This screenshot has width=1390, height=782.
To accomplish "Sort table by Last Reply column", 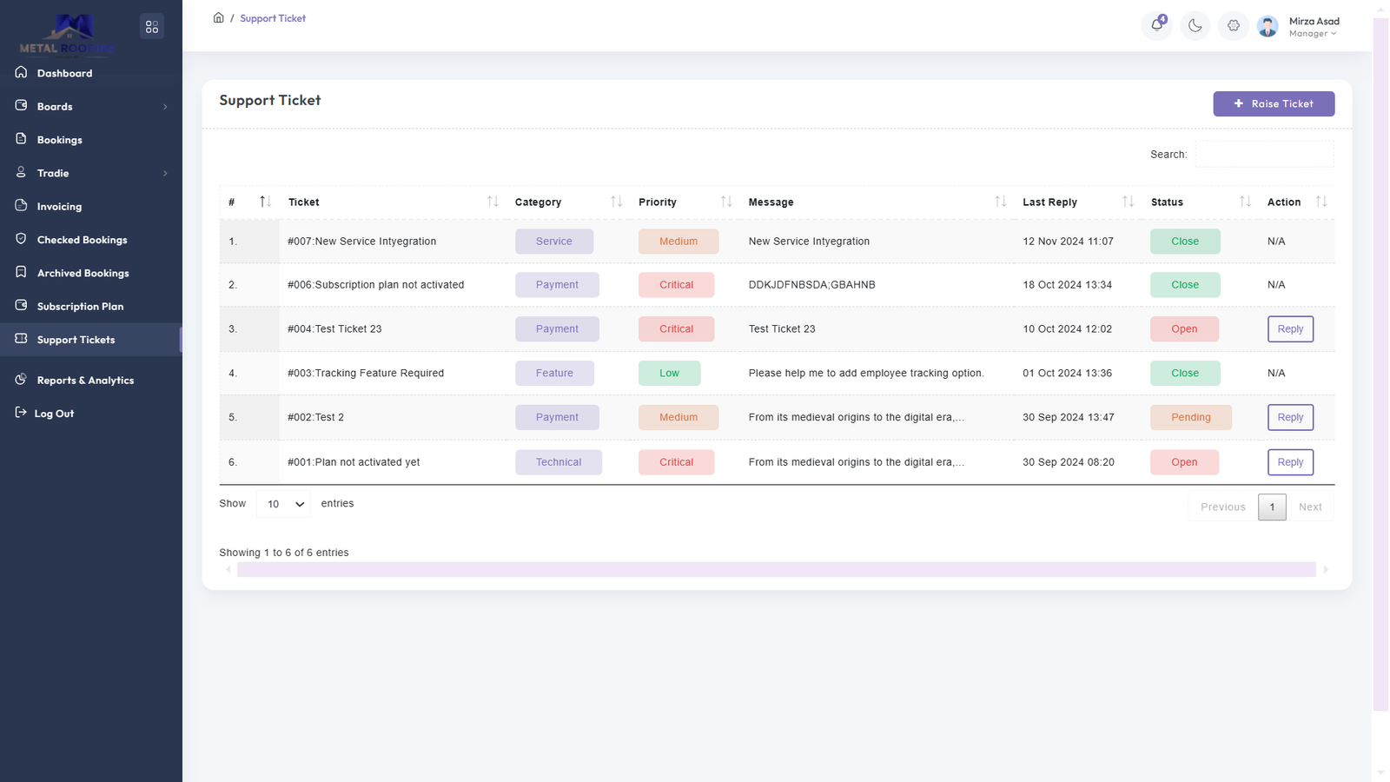I will (1128, 202).
